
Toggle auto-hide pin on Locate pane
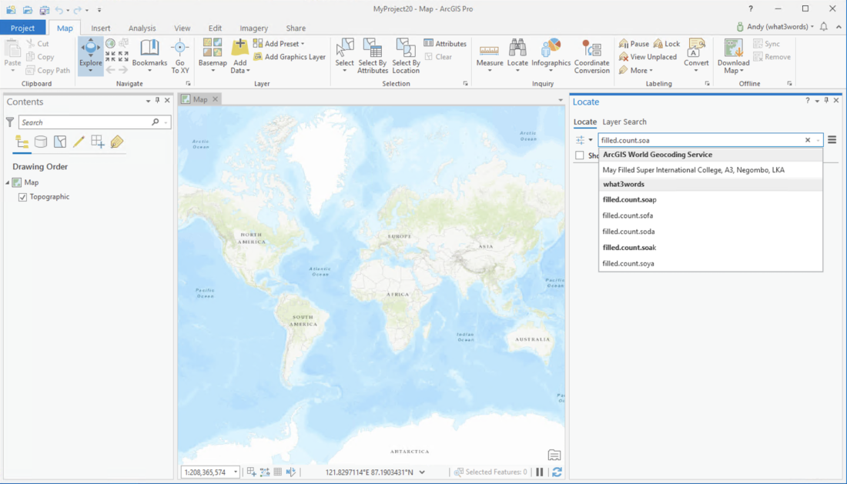point(826,100)
